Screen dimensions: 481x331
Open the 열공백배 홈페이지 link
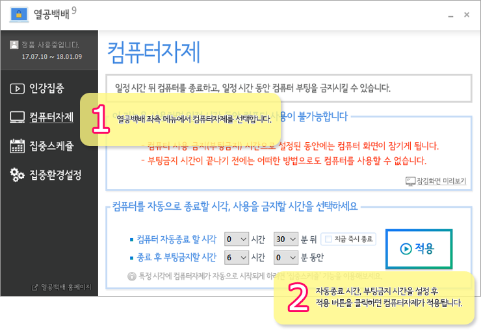pyautogui.click(x=66, y=288)
